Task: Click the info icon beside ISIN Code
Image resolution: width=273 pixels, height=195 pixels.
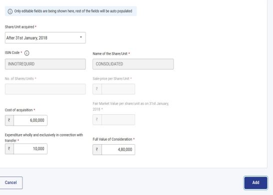Action: pyautogui.click(x=26, y=53)
